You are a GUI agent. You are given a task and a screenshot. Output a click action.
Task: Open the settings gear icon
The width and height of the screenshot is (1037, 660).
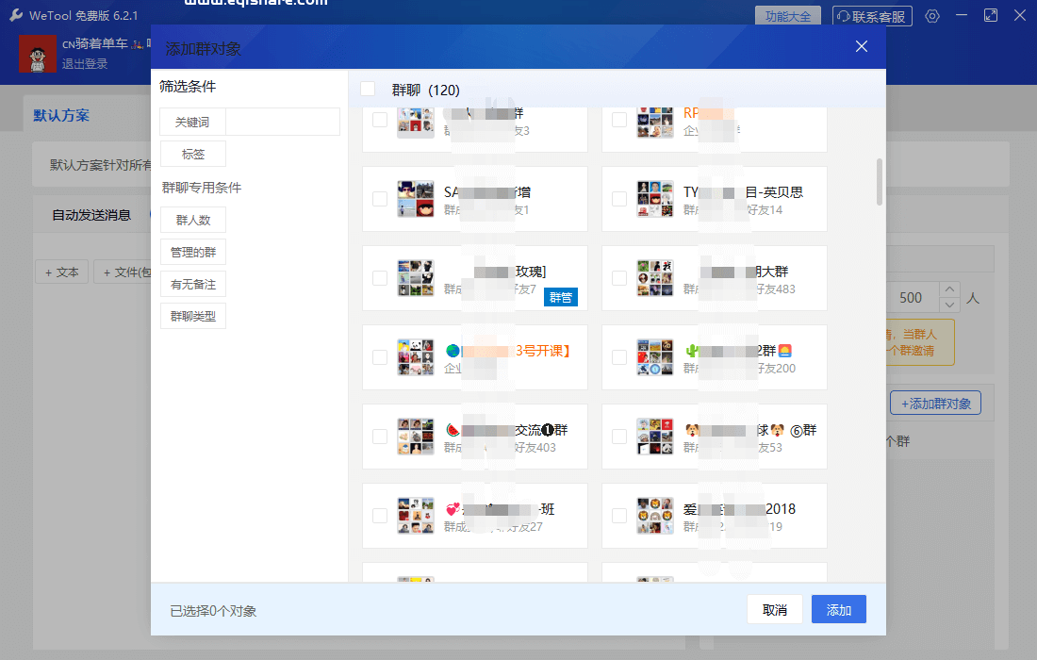[x=931, y=15]
